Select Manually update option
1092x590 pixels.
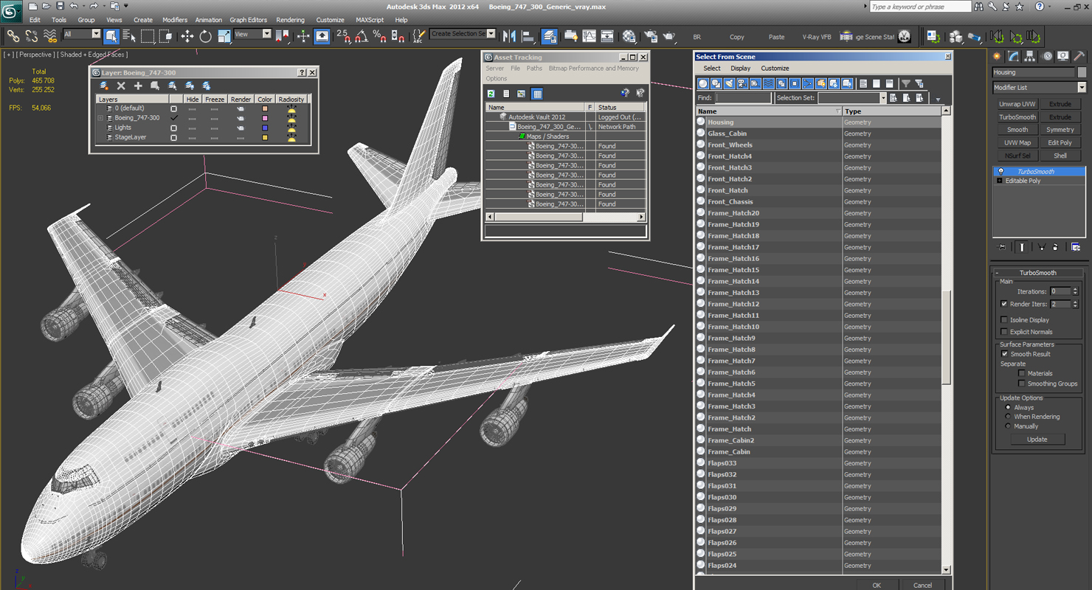(1008, 426)
